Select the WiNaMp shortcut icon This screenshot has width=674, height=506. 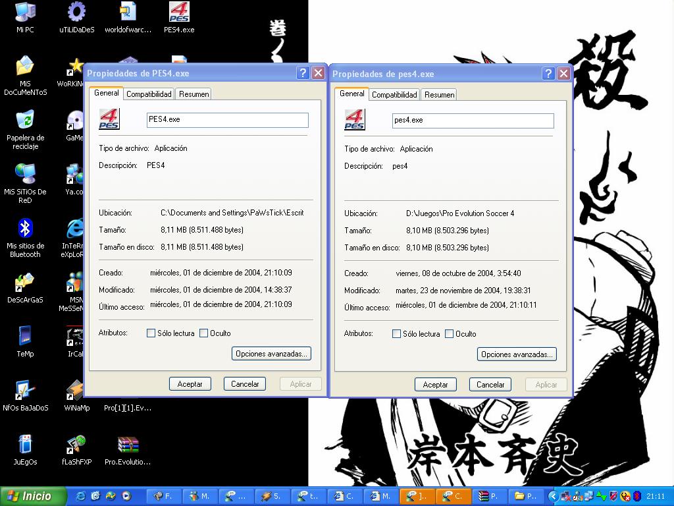(x=76, y=395)
